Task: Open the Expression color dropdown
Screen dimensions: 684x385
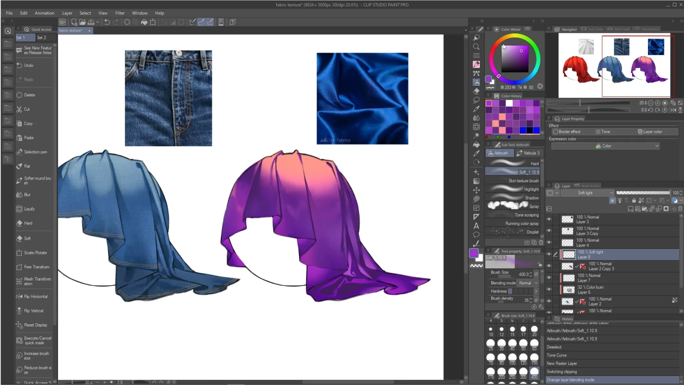Action: coord(605,146)
